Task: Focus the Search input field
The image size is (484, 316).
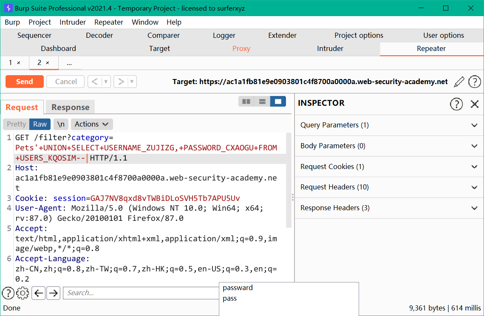Action: (x=141, y=293)
